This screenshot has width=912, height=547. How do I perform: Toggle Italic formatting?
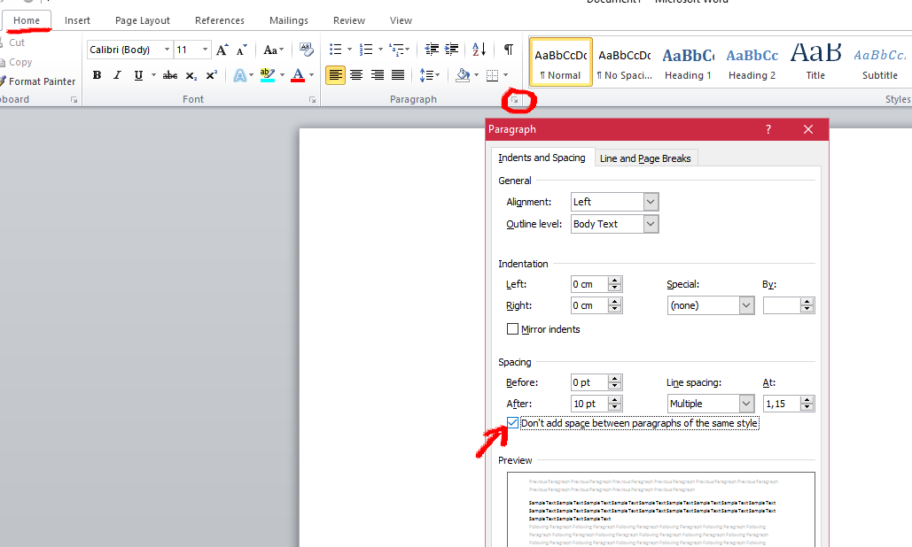pyautogui.click(x=118, y=75)
